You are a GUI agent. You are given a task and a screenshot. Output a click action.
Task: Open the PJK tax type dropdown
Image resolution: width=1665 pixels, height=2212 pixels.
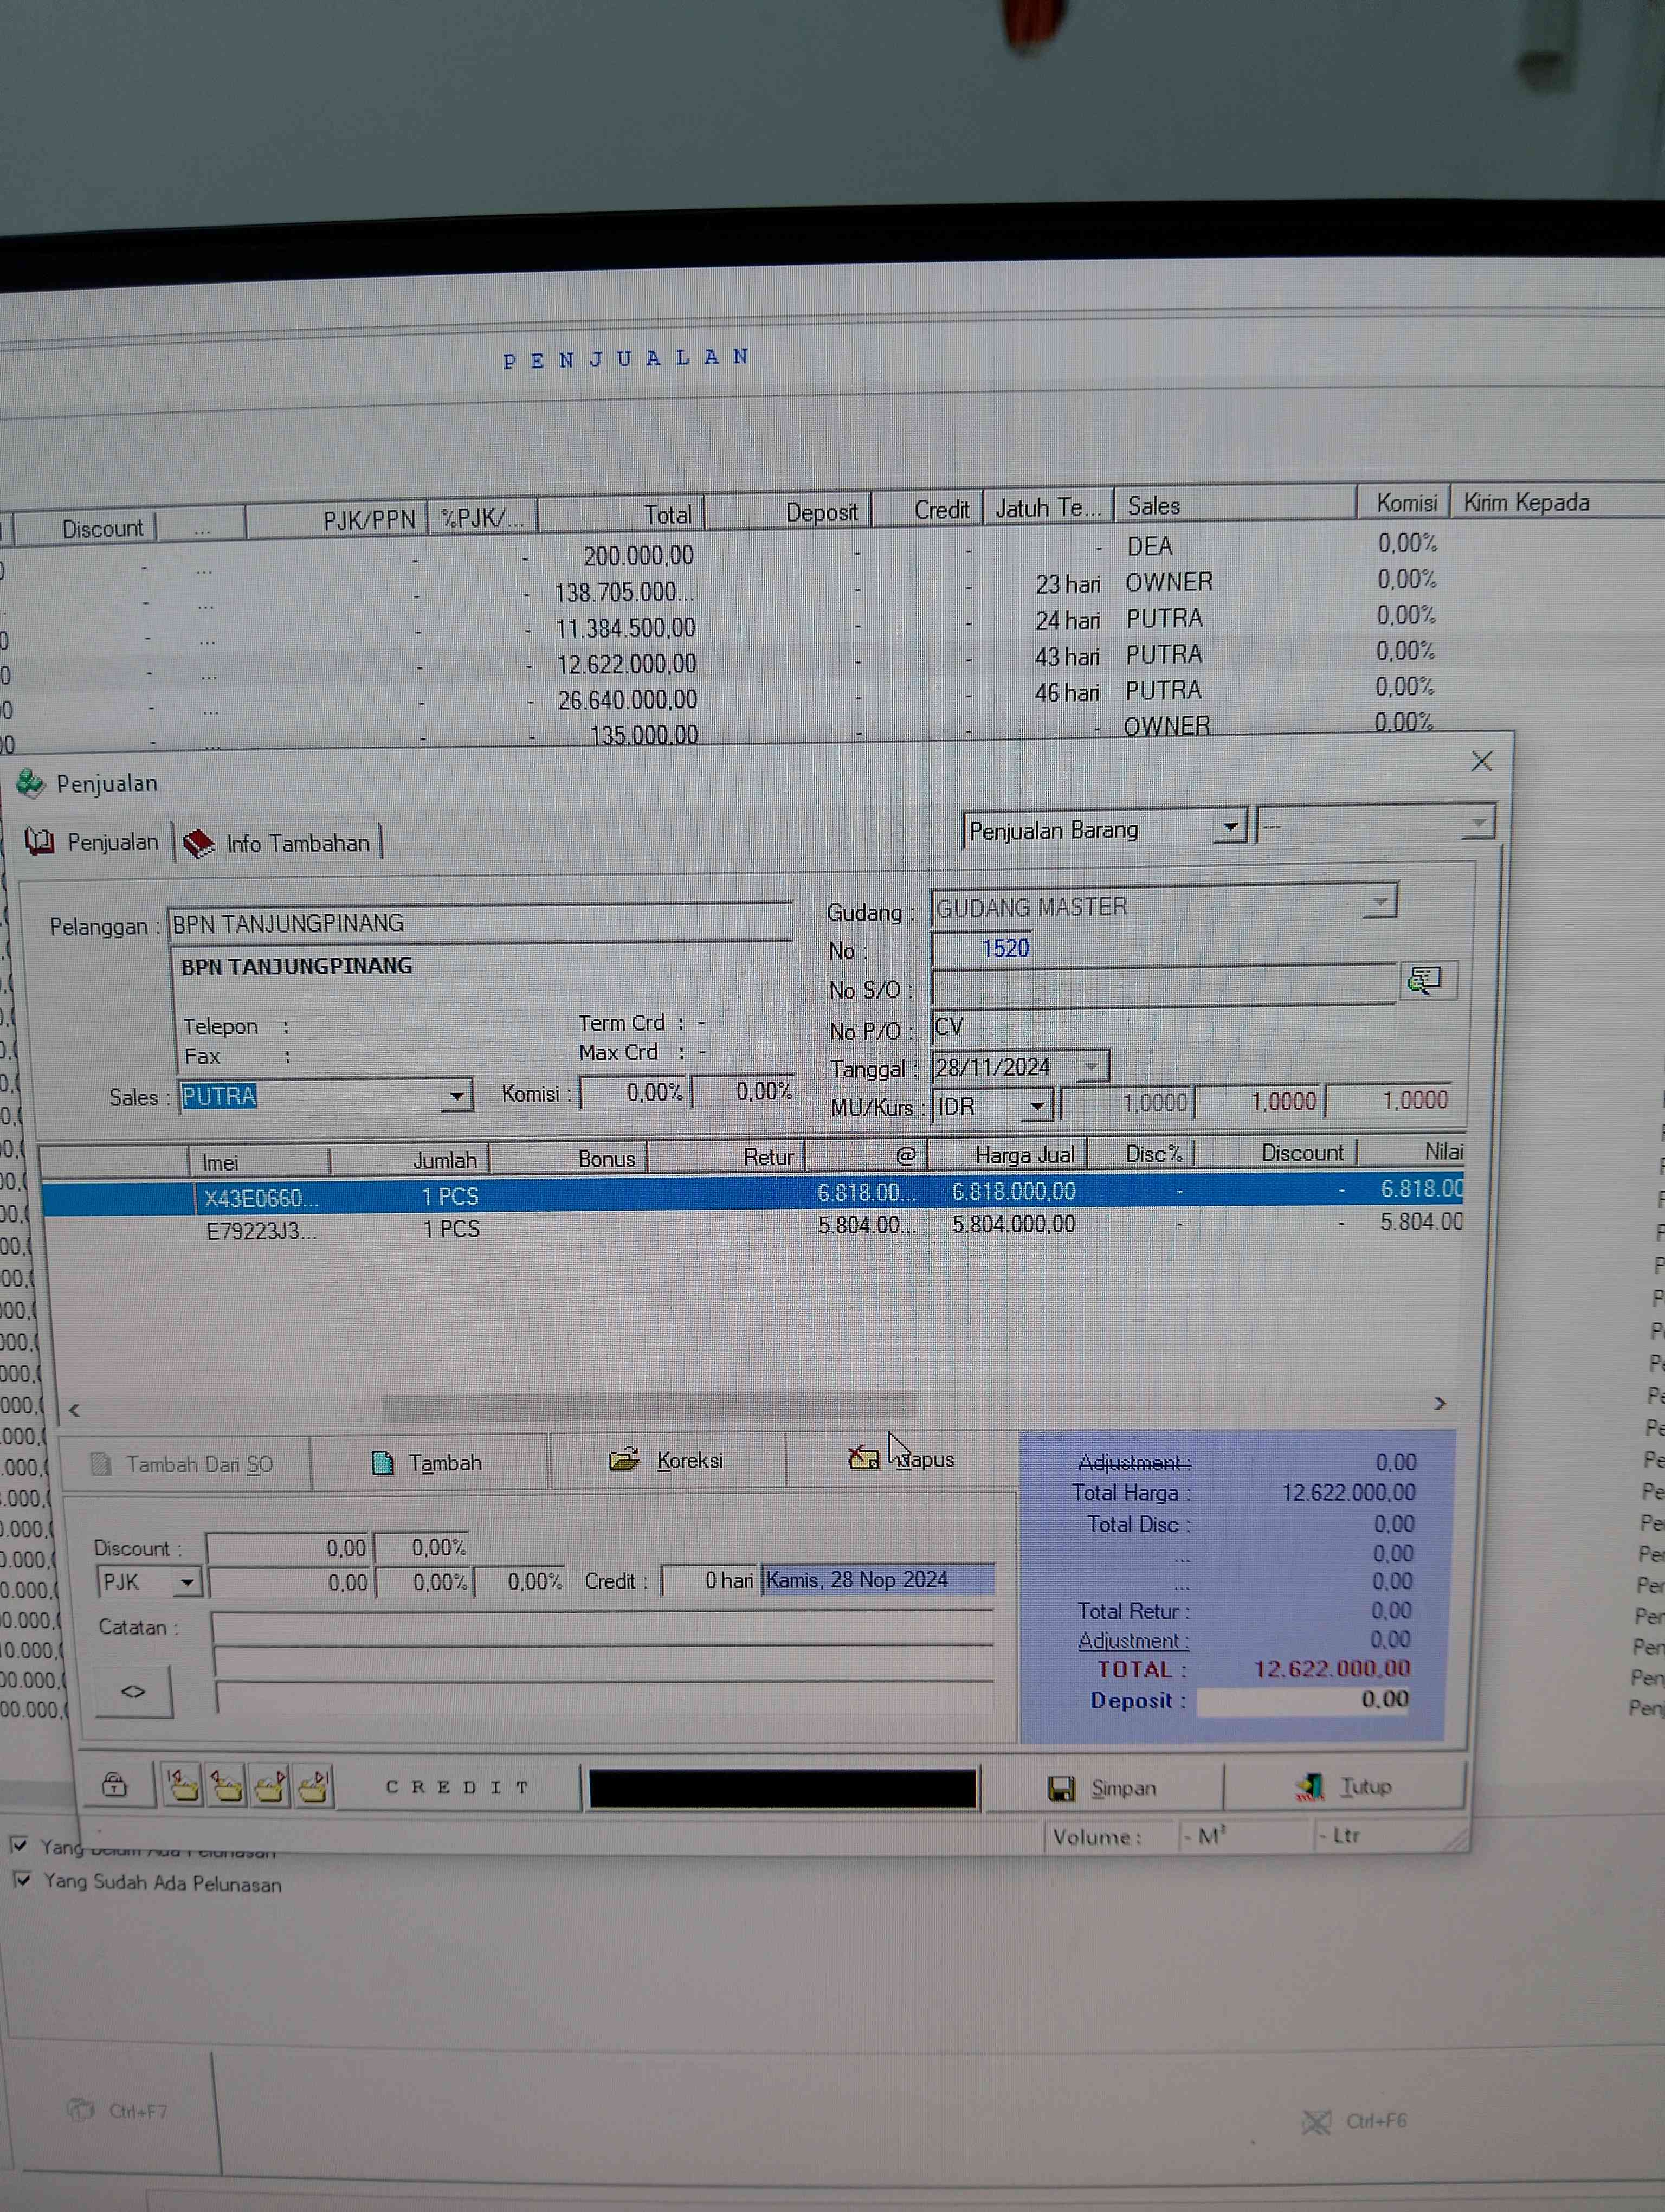(x=187, y=1583)
